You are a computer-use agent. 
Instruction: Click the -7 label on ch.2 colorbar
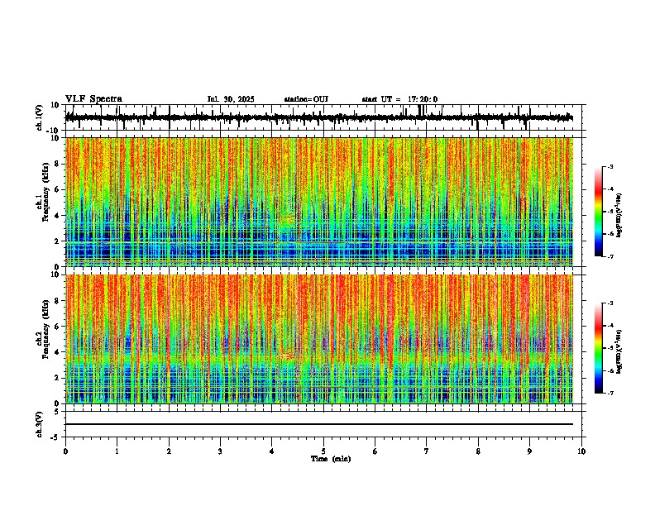610,394
